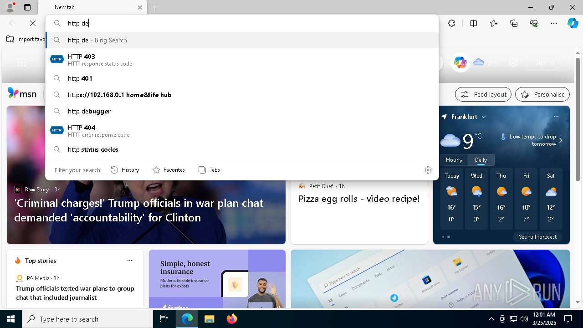
Task: Close the New tab tab
Action: click(x=140, y=7)
